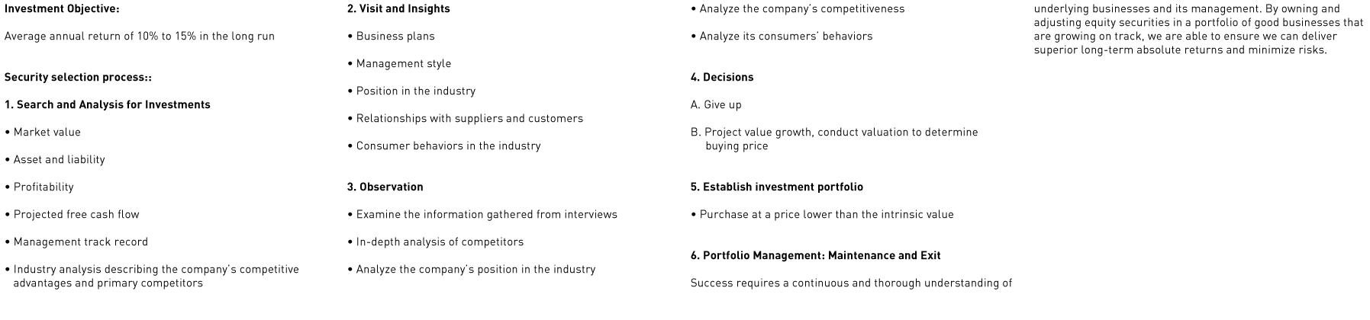Click the Decisions section heading
Image resolution: width=1370 pixels, height=320 pixels.
point(722,78)
